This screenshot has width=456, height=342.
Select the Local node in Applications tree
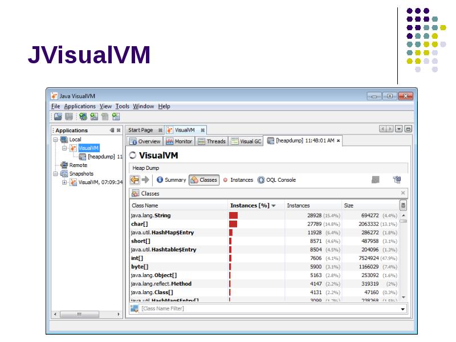(75, 140)
